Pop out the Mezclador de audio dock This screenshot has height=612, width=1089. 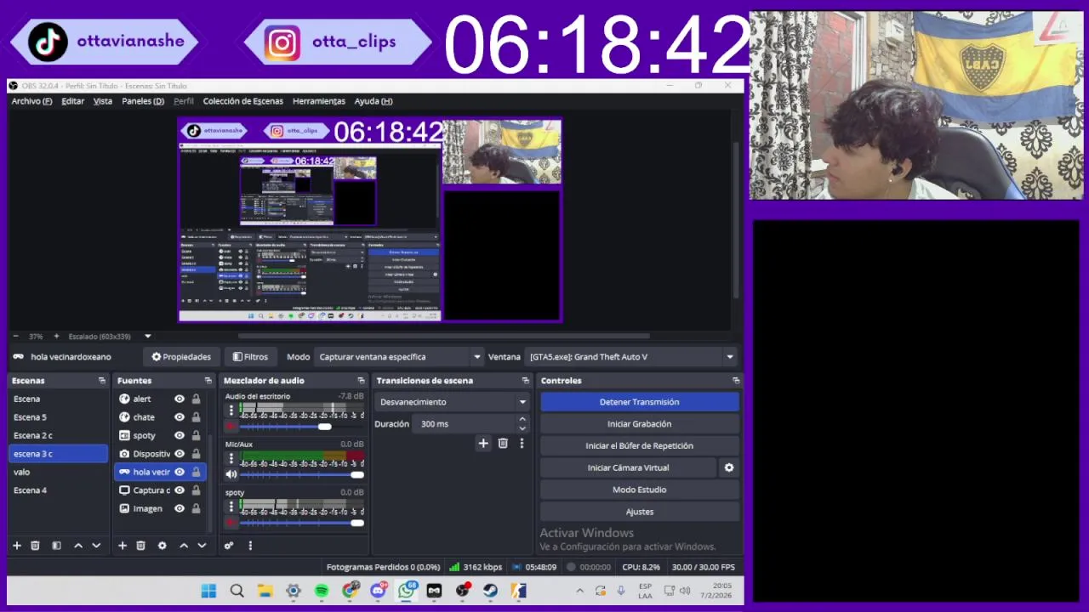361,381
